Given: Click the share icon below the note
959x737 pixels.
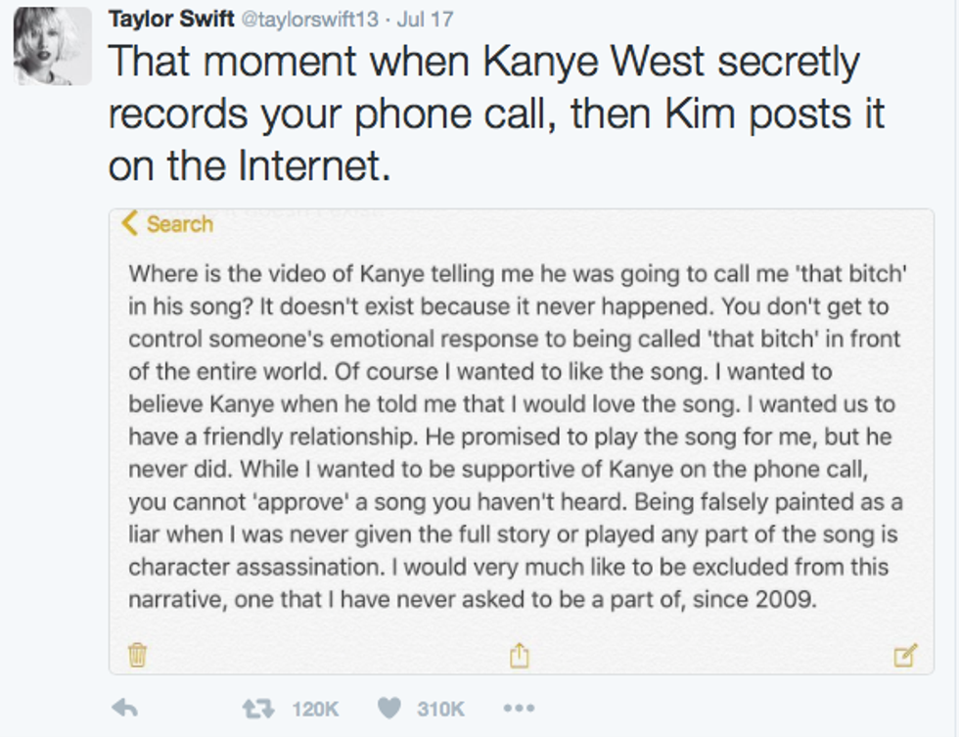Looking at the screenshot, I should coord(519,655).
